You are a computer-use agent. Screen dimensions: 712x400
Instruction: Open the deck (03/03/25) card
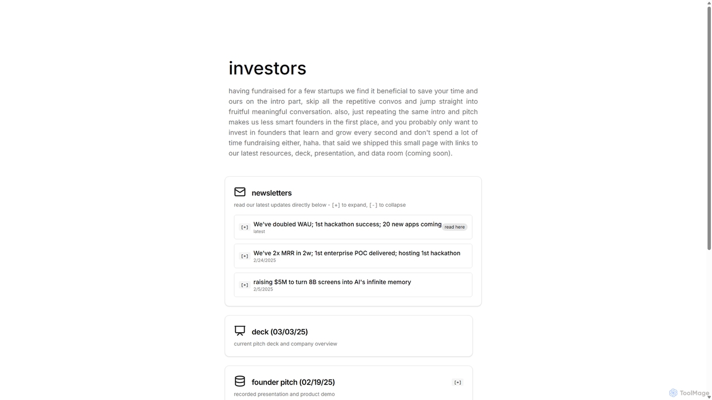pyautogui.click(x=349, y=336)
